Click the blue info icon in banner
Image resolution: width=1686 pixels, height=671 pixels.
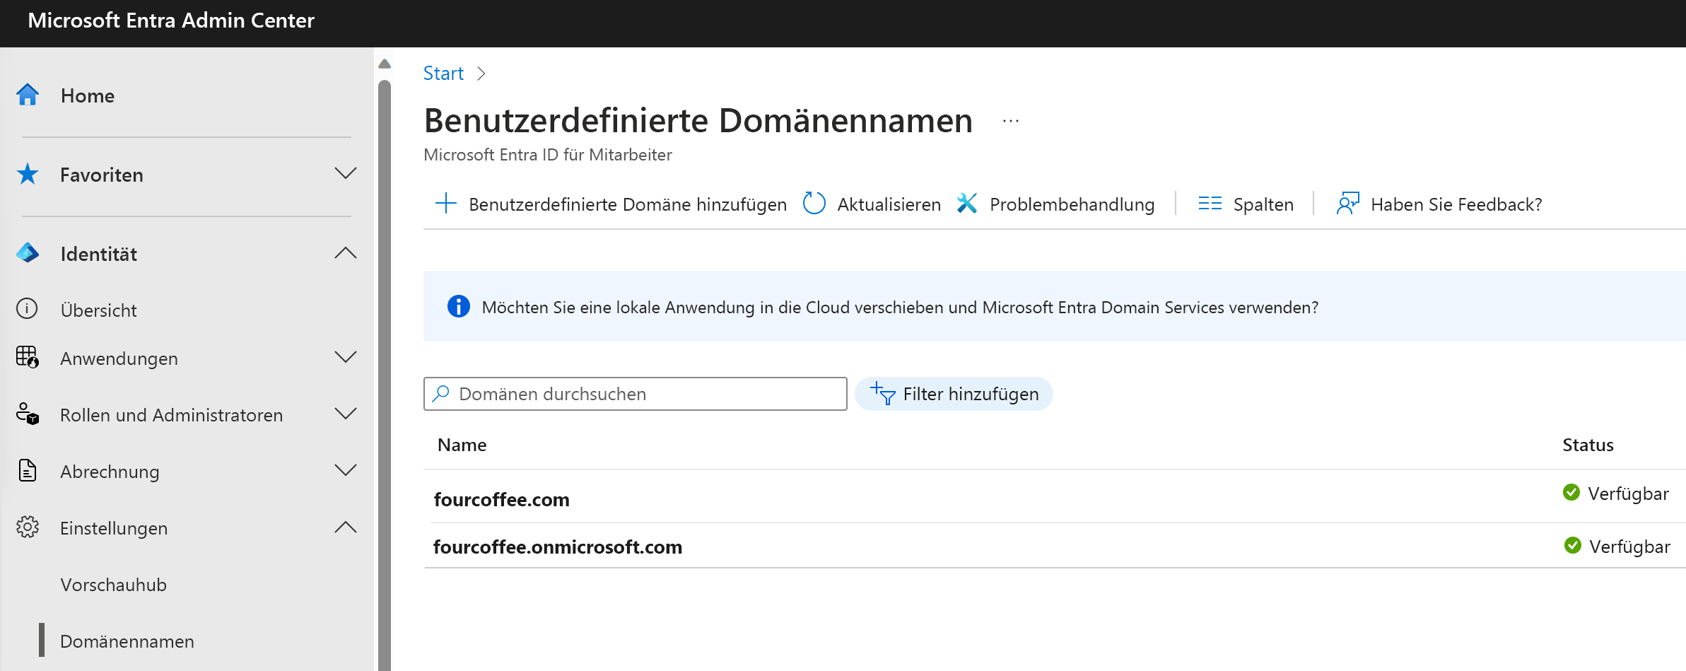(459, 306)
